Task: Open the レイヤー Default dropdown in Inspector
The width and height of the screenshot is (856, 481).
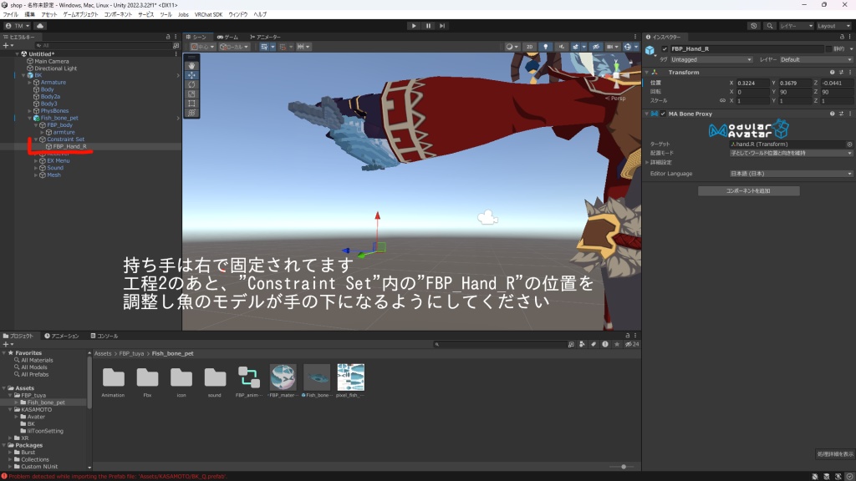Action: [817, 59]
